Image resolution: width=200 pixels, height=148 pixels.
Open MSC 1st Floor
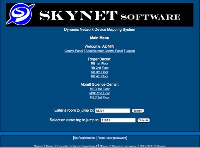99,89
